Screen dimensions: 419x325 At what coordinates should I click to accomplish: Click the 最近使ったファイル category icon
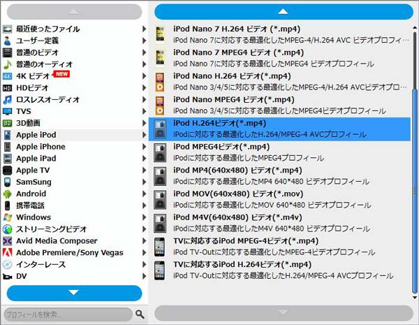coord(7,29)
